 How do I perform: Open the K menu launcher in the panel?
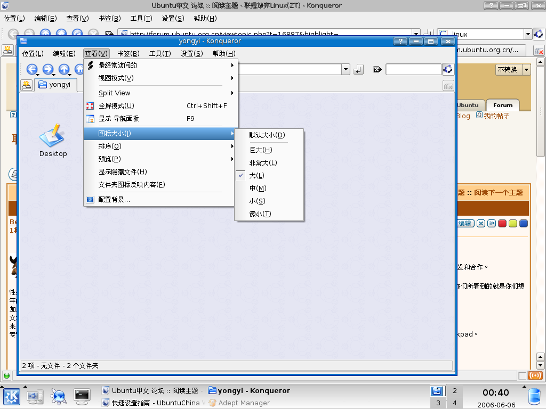pos(12,396)
